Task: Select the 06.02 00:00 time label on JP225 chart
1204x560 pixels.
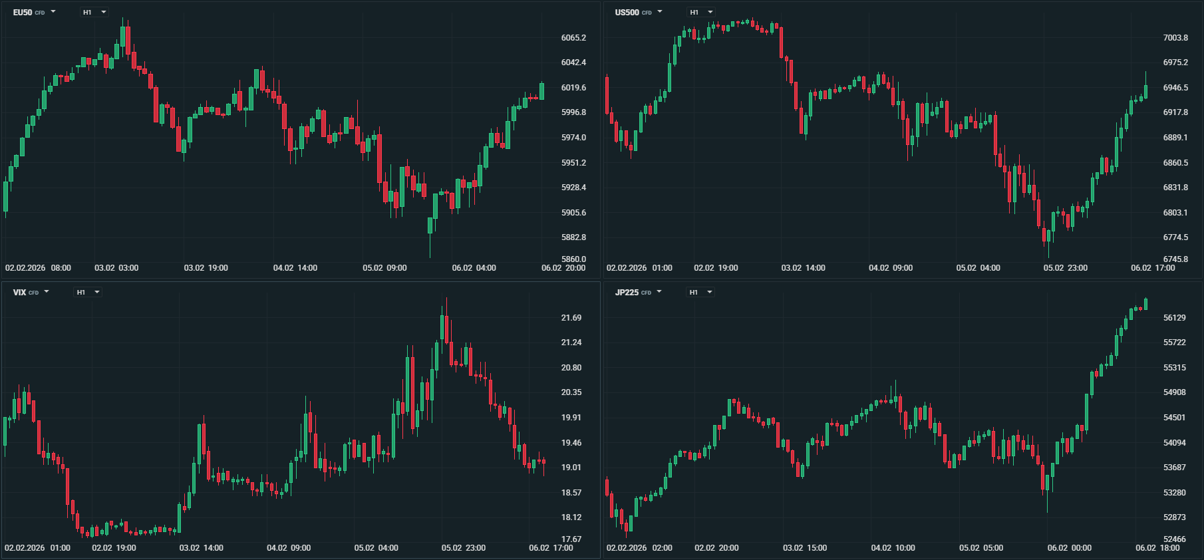Action: point(1069,548)
